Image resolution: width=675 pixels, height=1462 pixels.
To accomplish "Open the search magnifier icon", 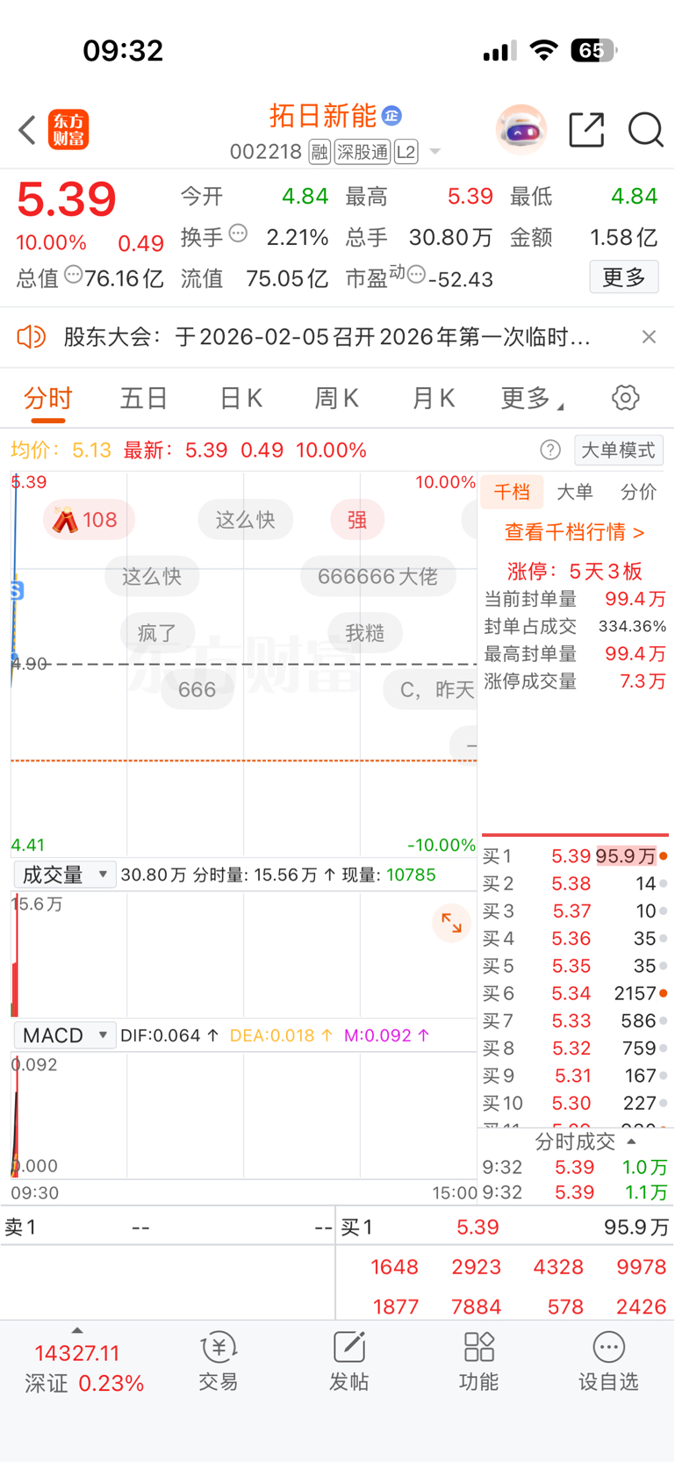I will (645, 130).
